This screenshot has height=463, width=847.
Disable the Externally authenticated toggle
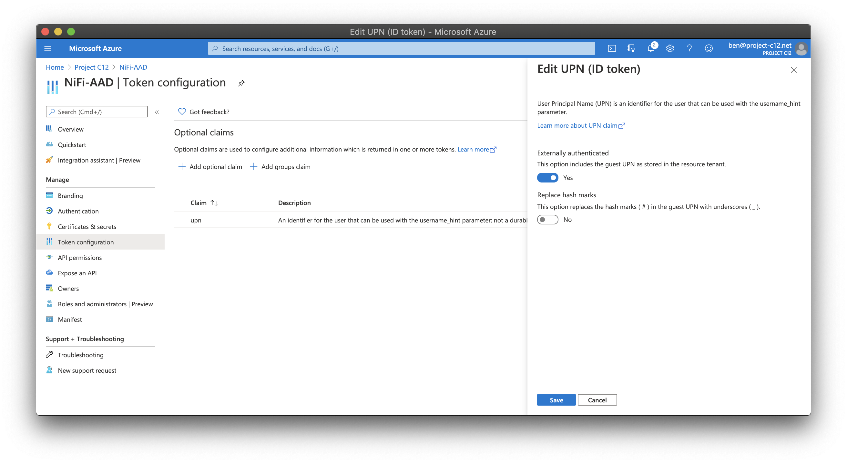point(547,178)
